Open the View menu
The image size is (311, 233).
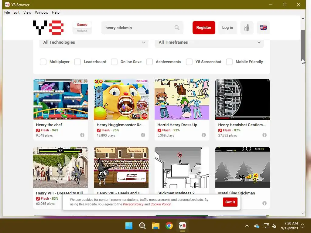[x=27, y=12]
